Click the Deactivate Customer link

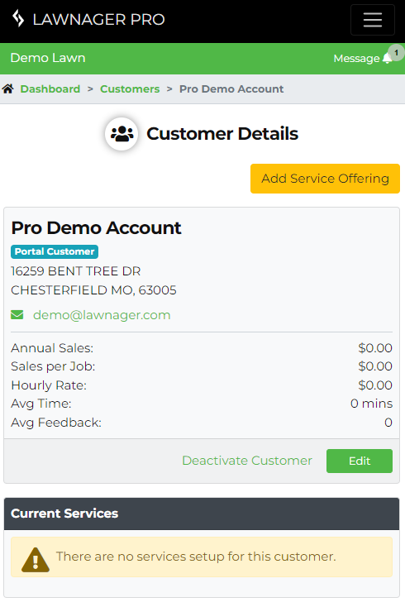(247, 461)
